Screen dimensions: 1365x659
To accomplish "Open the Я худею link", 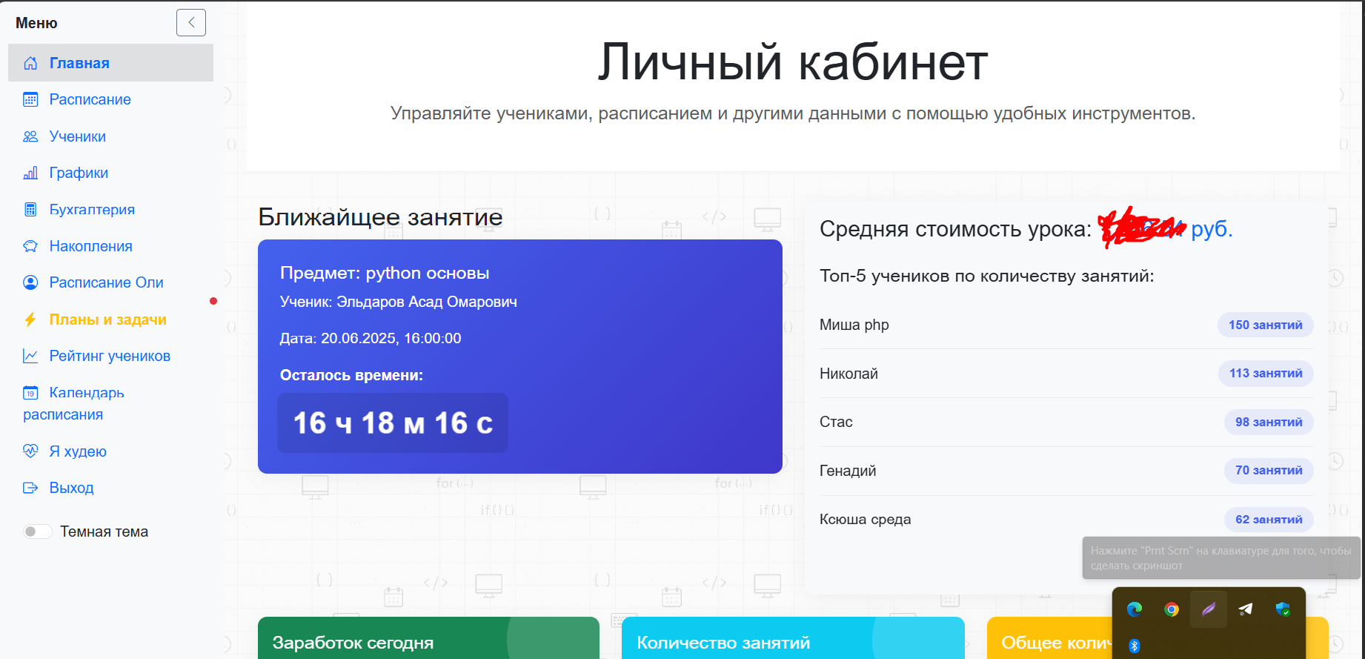I will pos(110,451).
